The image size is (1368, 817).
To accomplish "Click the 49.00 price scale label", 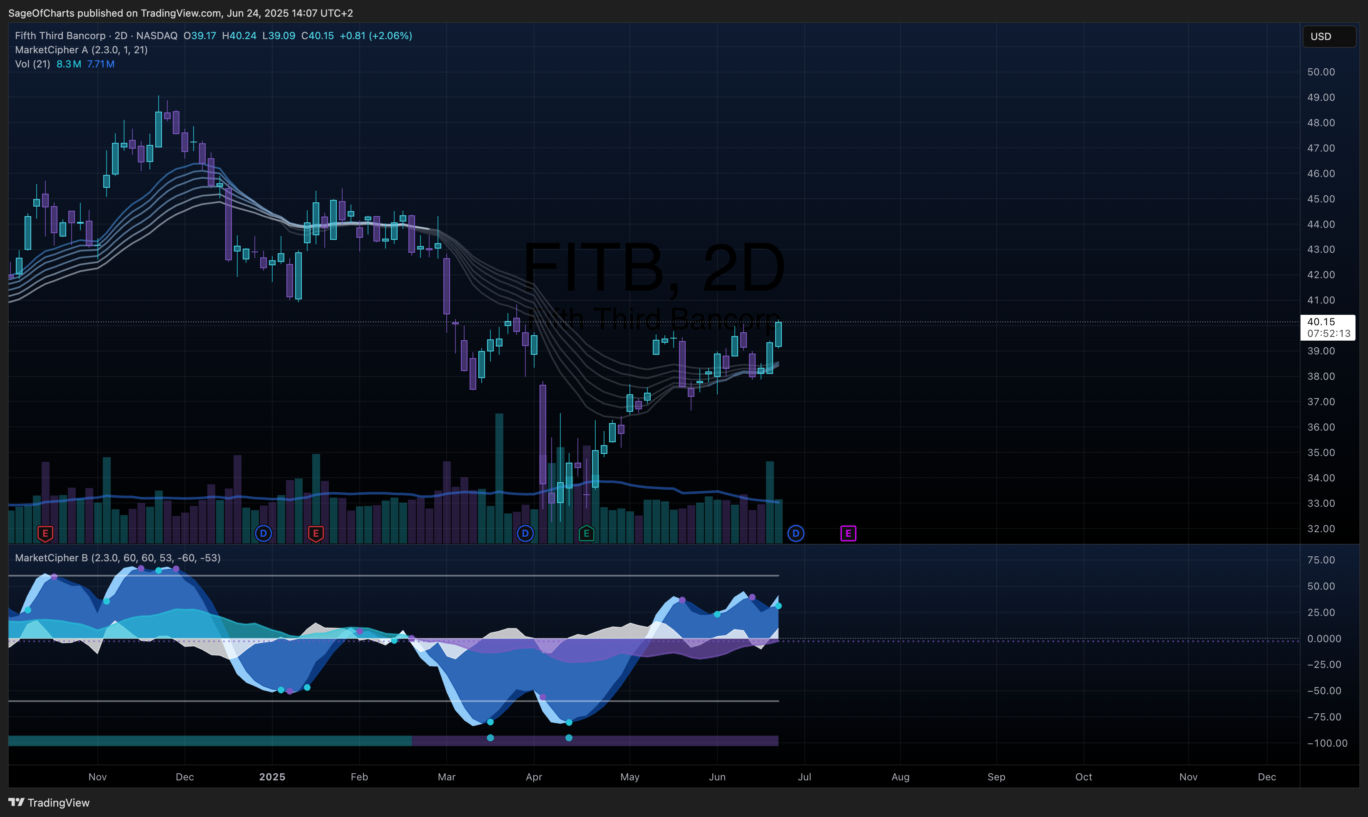I will (x=1321, y=97).
